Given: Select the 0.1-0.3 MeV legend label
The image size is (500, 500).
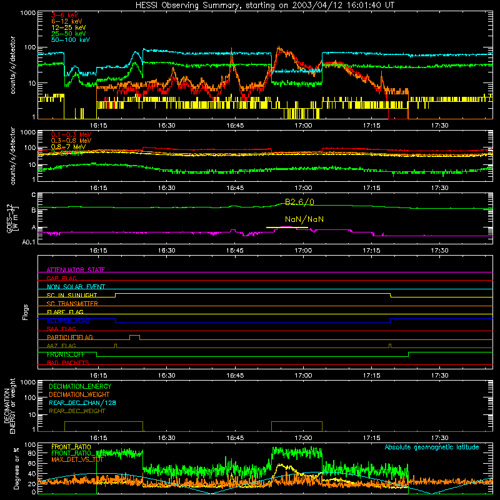Looking at the screenshot, I should coord(71,134).
